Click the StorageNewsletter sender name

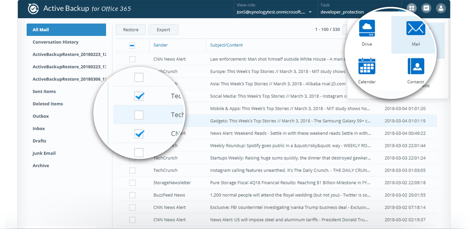coord(172,183)
